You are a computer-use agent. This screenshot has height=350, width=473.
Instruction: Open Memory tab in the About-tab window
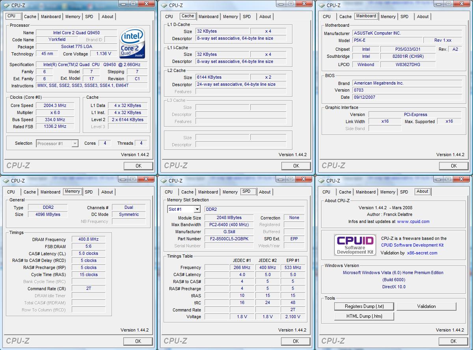388,192
